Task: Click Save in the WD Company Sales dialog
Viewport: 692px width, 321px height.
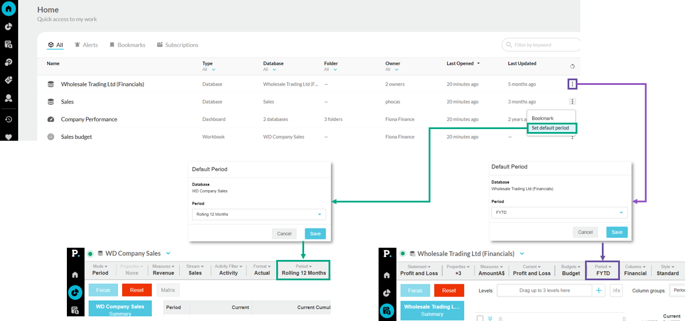Action: (x=315, y=234)
